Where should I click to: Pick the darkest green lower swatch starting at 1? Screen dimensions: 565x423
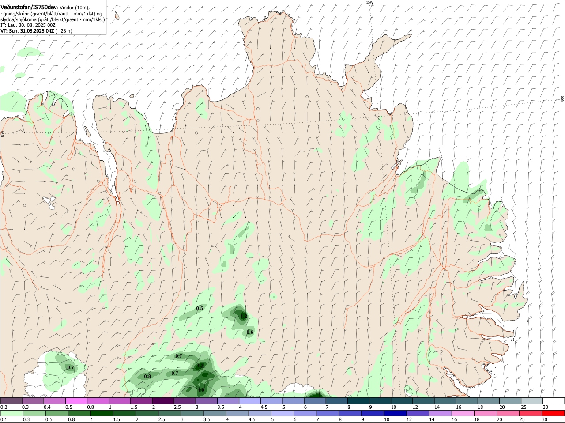click(x=102, y=413)
